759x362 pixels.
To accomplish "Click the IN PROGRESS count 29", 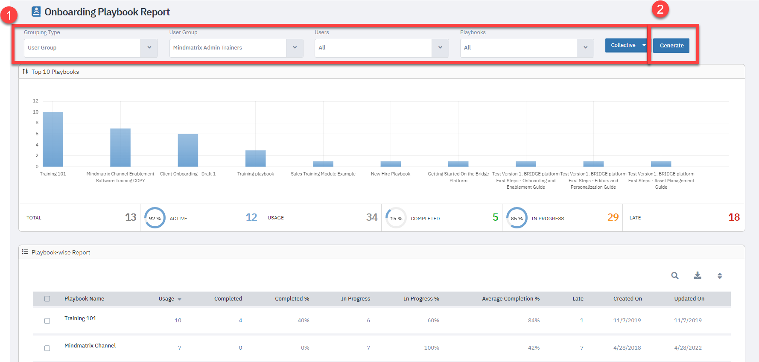I will (613, 217).
